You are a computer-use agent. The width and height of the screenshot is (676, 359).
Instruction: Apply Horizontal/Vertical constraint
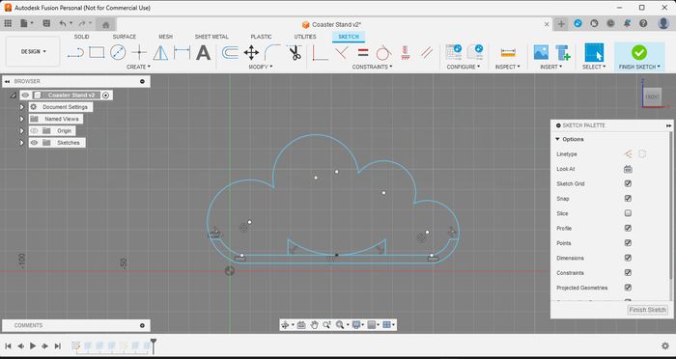(x=320, y=52)
